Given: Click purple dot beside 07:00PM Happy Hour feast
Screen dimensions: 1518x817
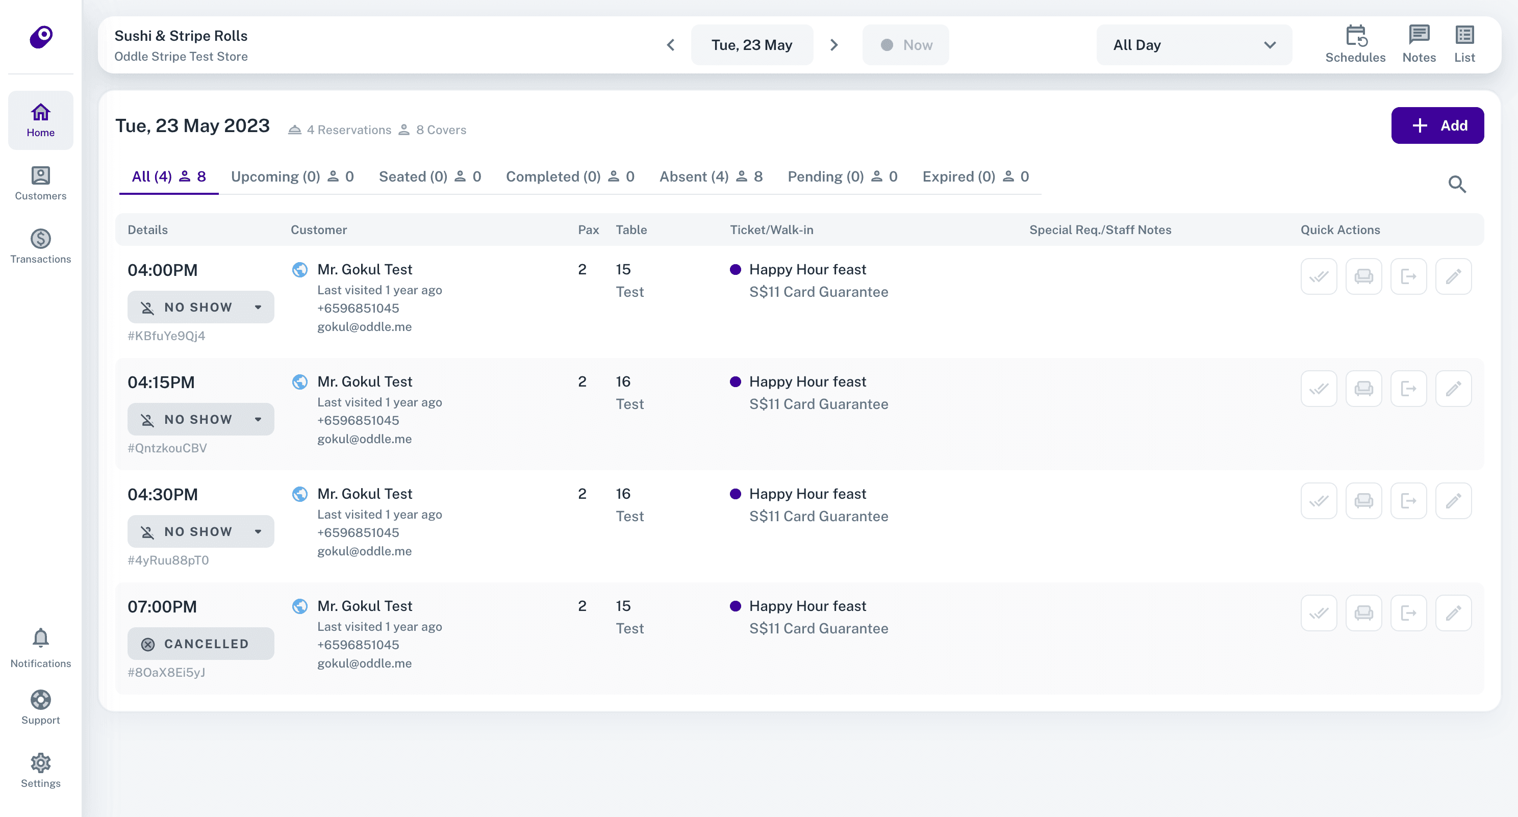Looking at the screenshot, I should pos(735,606).
